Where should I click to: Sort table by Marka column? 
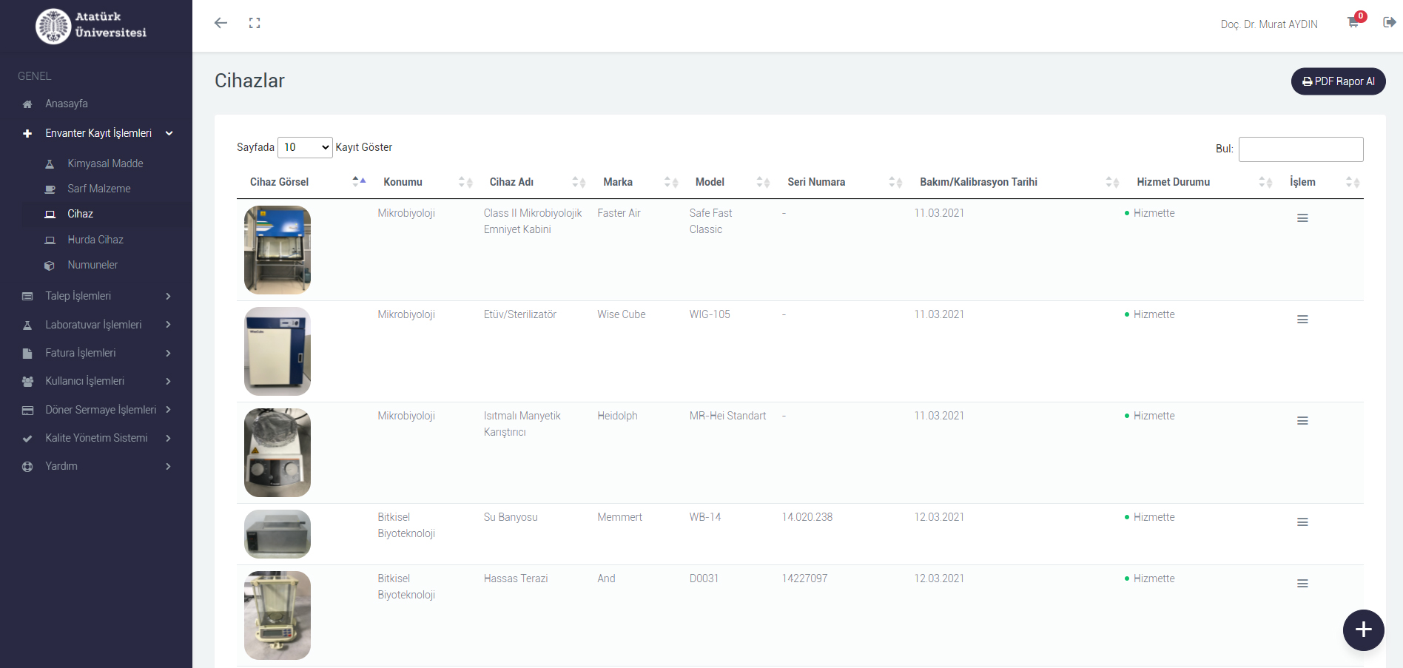coord(618,182)
